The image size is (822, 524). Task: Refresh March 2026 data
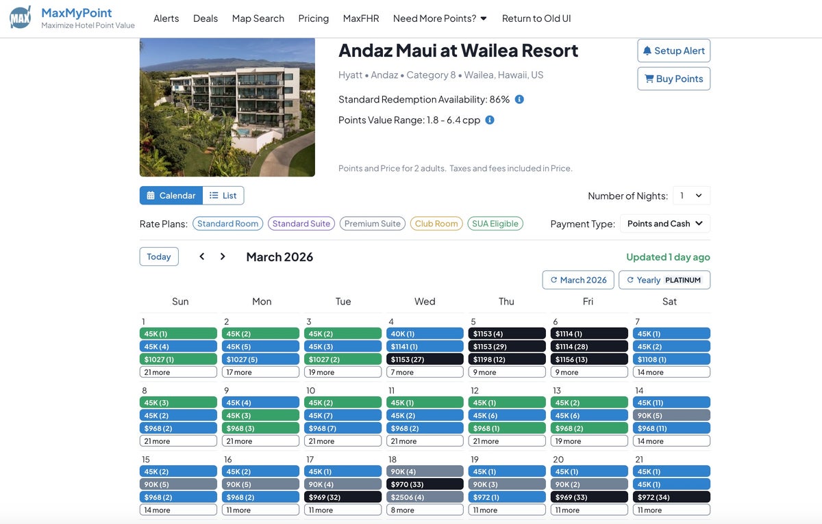click(577, 280)
